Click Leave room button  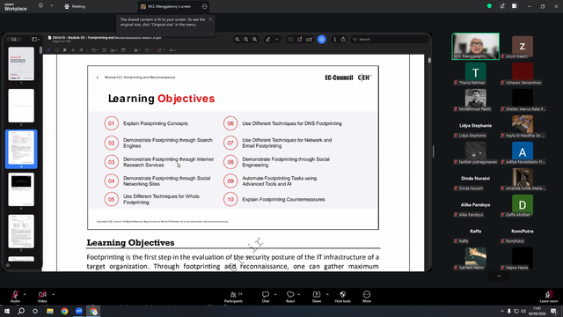(549, 297)
